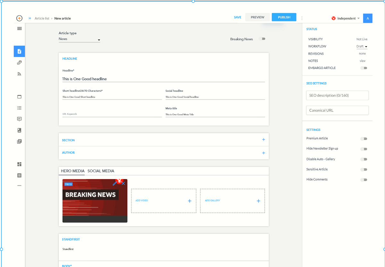Open the grid apps icon in sidebar
This screenshot has width=385, height=267.
click(19, 29)
